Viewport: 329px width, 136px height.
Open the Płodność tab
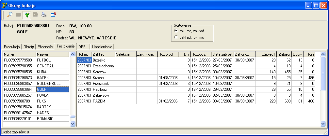pos(45,47)
